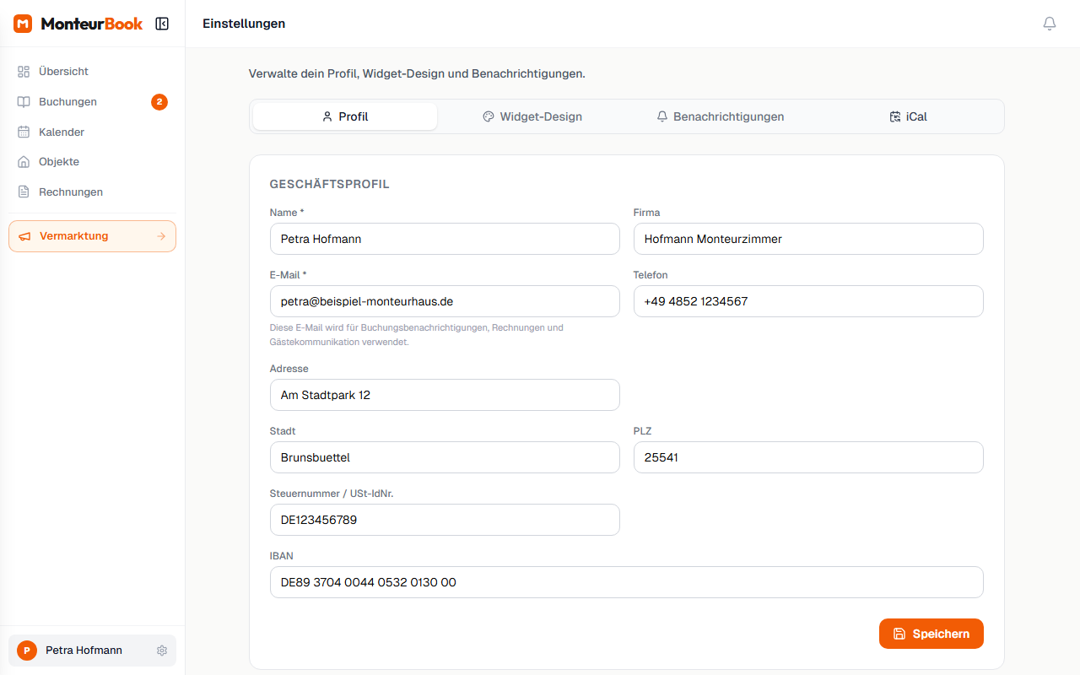Click the MonteurBook logo icon
This screenshot has height=675, width=1080.
(x=23, y=24)
